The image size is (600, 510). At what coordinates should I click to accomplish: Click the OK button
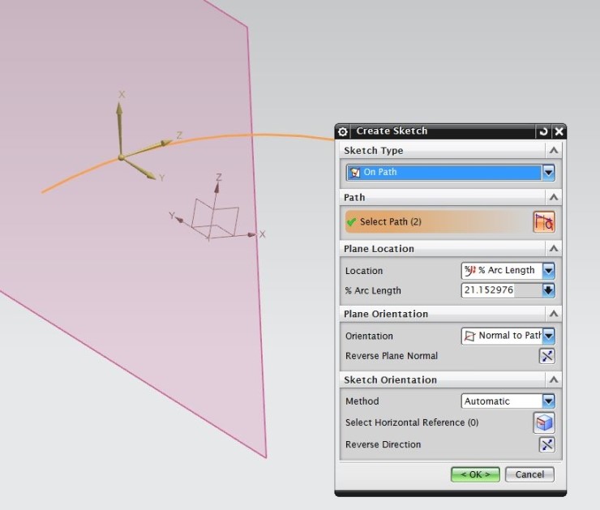coord(475,474)
